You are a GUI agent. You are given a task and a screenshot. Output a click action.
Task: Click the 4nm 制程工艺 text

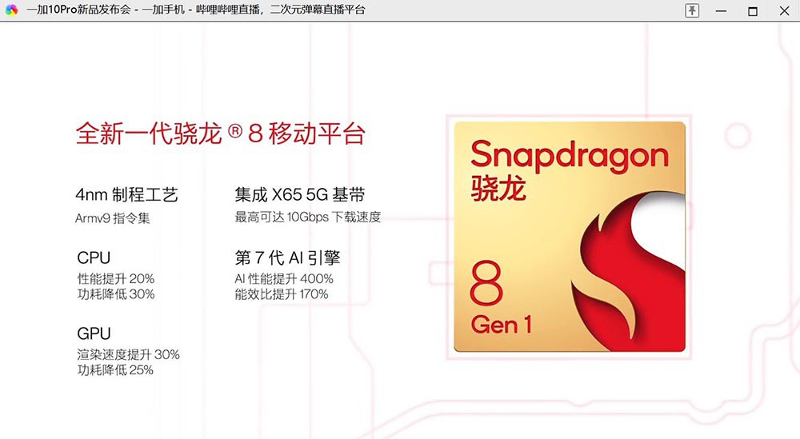[126, 195]
